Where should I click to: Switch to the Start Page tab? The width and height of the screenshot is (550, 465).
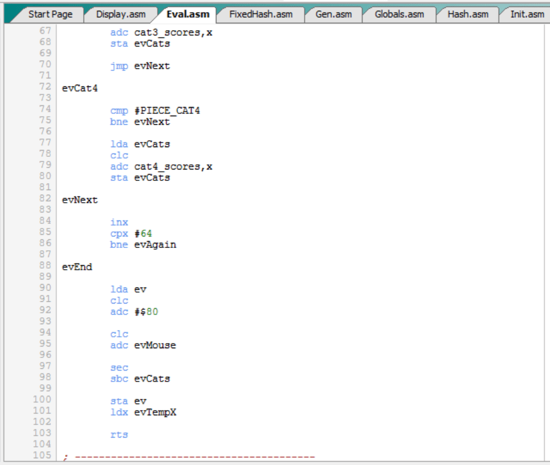point(50,14)
